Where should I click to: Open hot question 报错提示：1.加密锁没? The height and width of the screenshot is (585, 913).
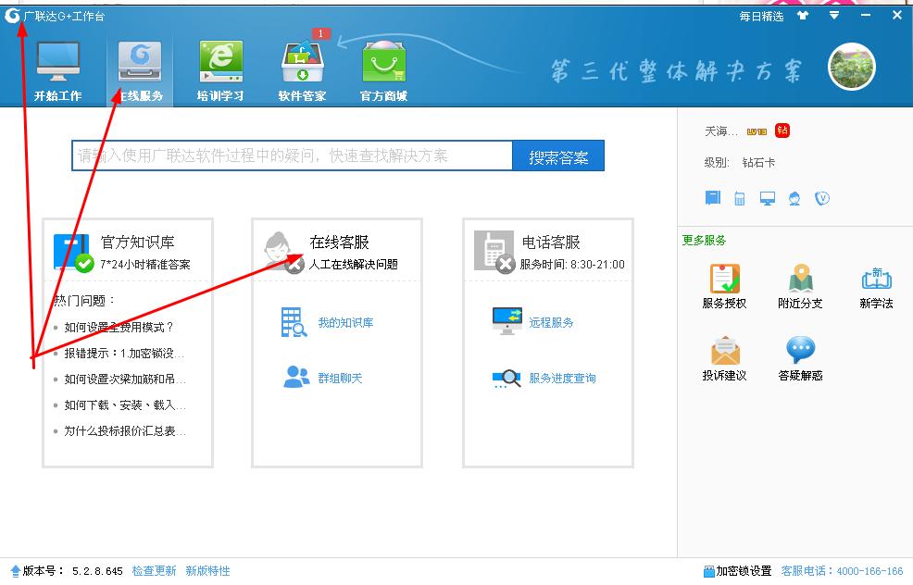point(124,354)
